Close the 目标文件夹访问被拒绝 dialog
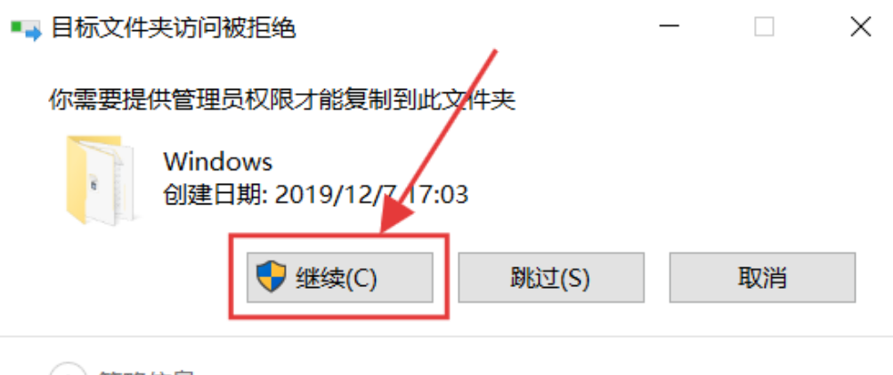 click(861, 27)
